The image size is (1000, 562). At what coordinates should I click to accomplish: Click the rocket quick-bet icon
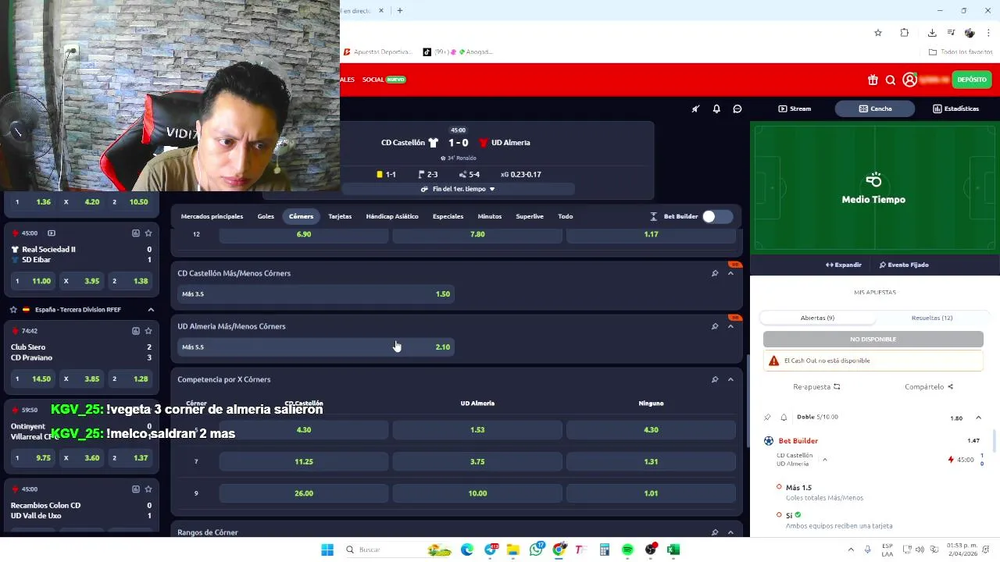[695, 108]
